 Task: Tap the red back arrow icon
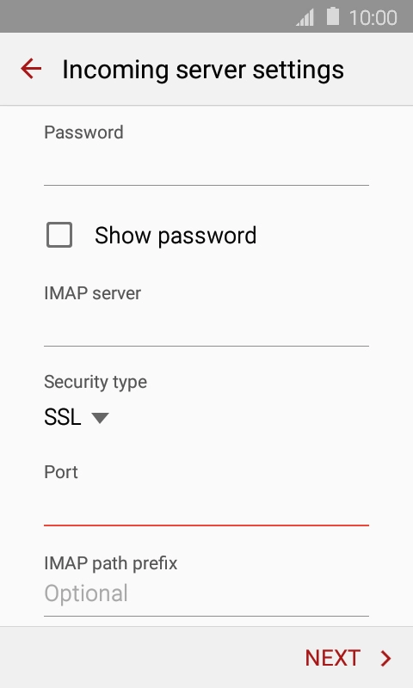[x=31, y=69]
